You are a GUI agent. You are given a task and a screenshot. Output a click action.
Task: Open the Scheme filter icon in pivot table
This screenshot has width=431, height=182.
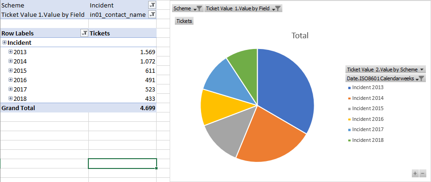(x=152, y=5)
